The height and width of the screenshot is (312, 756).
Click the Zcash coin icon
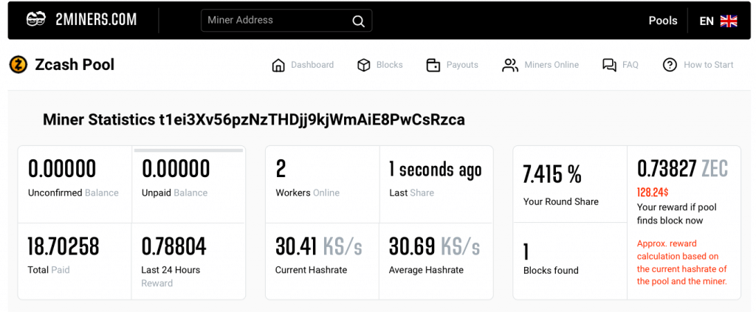[x=18, y=65]
